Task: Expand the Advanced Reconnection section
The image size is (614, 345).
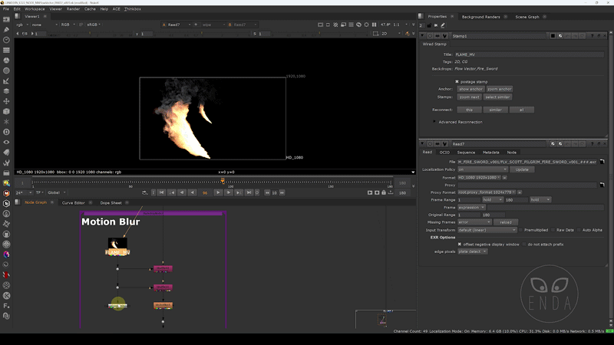Action: click(434, 122)
